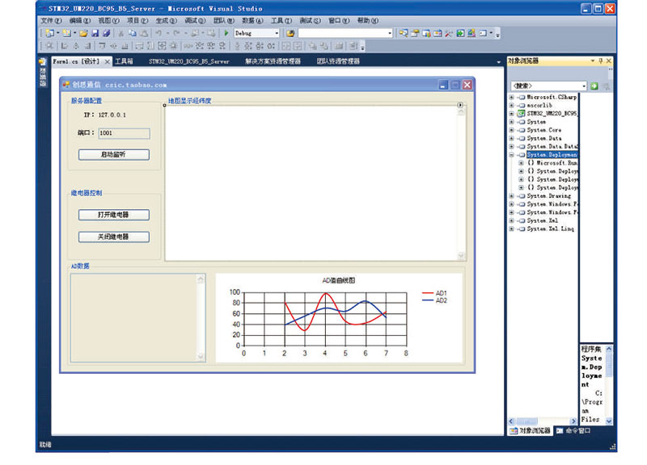
Task: Click the Bring to Front layout icon
Action: pyautogui.click(x=313, y=46)
